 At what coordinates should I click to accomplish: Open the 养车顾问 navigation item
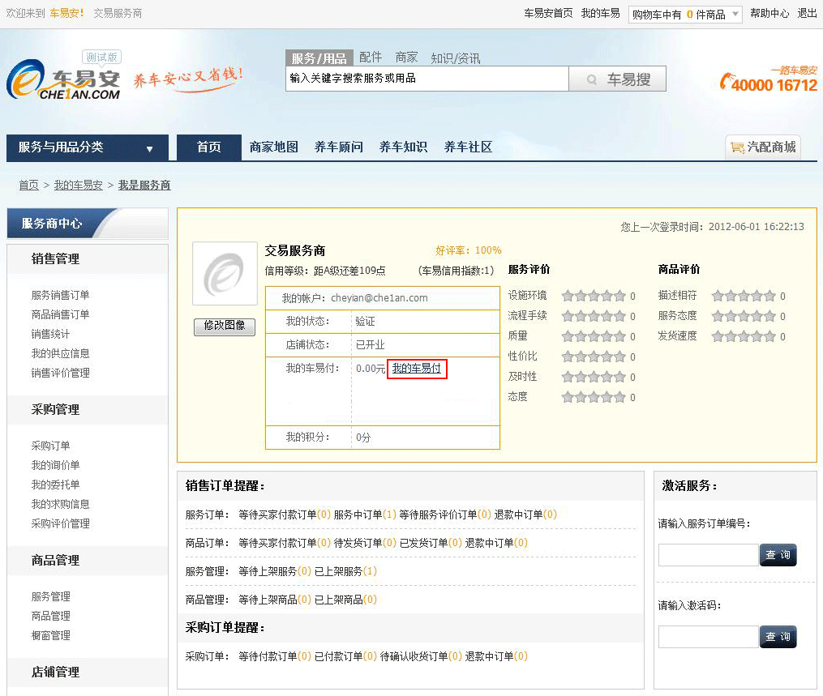tap(339, 147)
